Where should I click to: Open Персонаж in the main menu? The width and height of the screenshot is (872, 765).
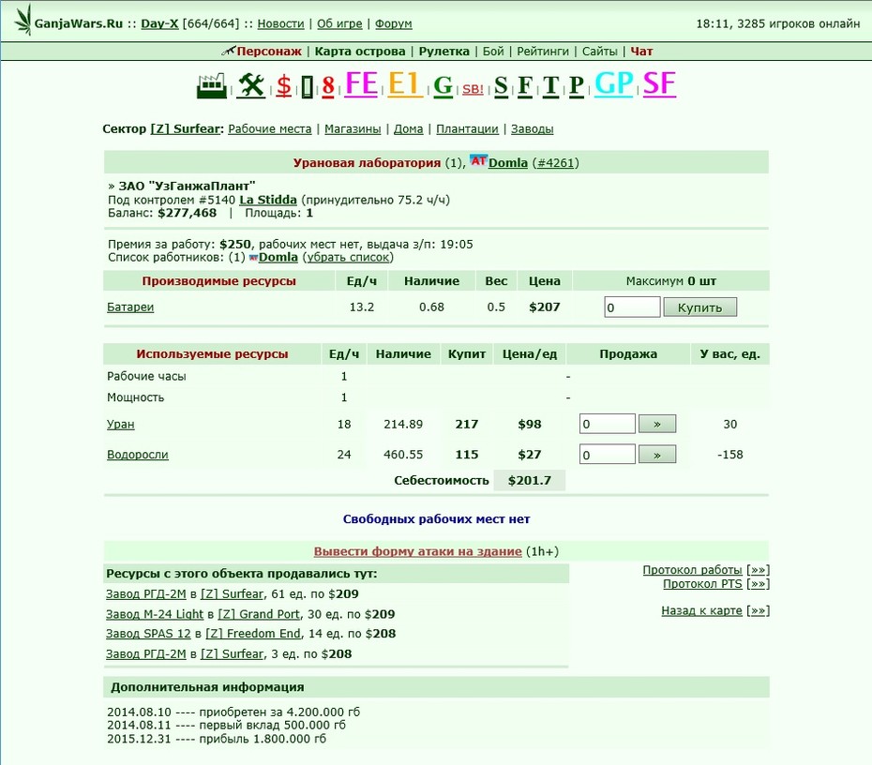[269, 52]
